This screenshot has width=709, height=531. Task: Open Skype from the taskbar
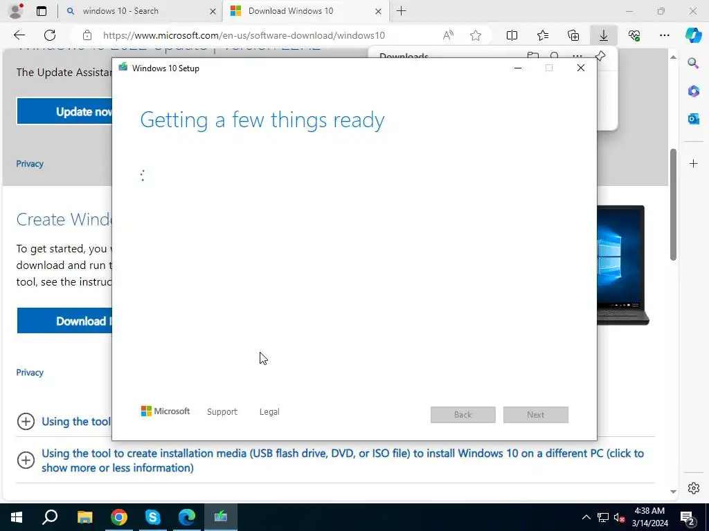point(152,517)
